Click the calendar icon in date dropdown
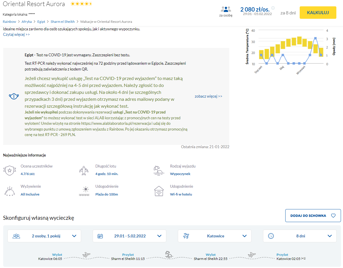The width and height of the screenshot is (343, 268). click(x=100, y=236)
